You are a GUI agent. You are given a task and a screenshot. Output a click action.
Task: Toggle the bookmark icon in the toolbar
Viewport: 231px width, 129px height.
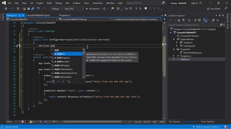(146, 9)
